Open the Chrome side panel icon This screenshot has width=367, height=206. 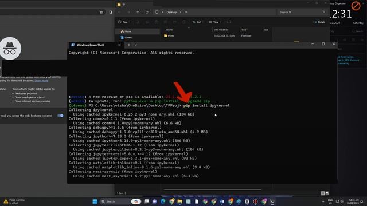pos(111,12)
